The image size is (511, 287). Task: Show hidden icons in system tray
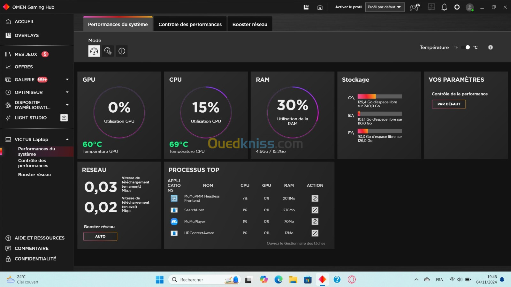416,280
